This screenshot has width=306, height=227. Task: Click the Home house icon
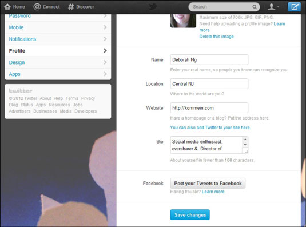point(7,7)
